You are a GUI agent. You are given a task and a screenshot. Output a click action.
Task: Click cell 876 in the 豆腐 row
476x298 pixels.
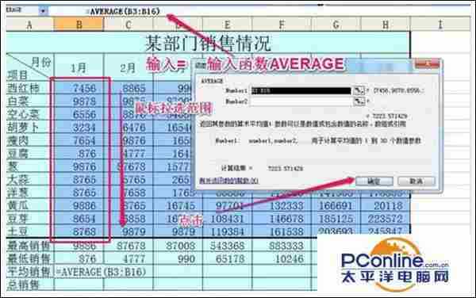[x=79, y=154]
